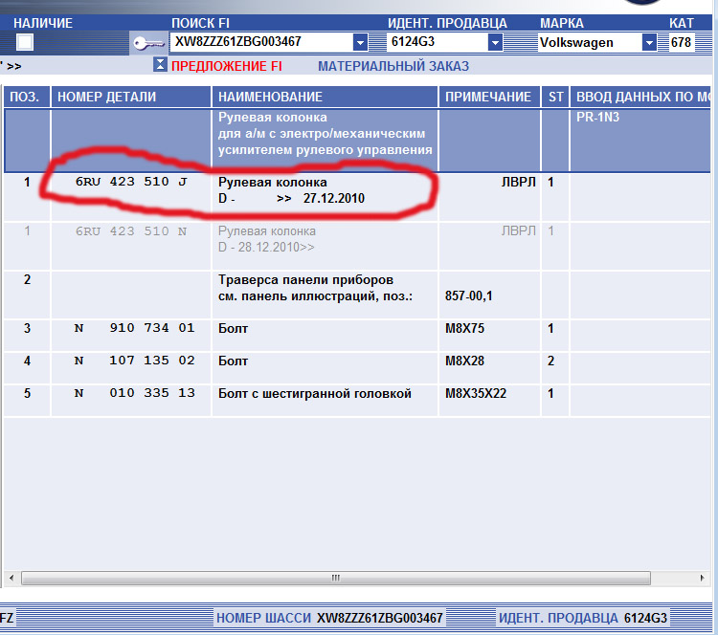This screenshot has height=635, width=718.
Task: Click the КАТ field showing 678
Action: pos(682,42)
